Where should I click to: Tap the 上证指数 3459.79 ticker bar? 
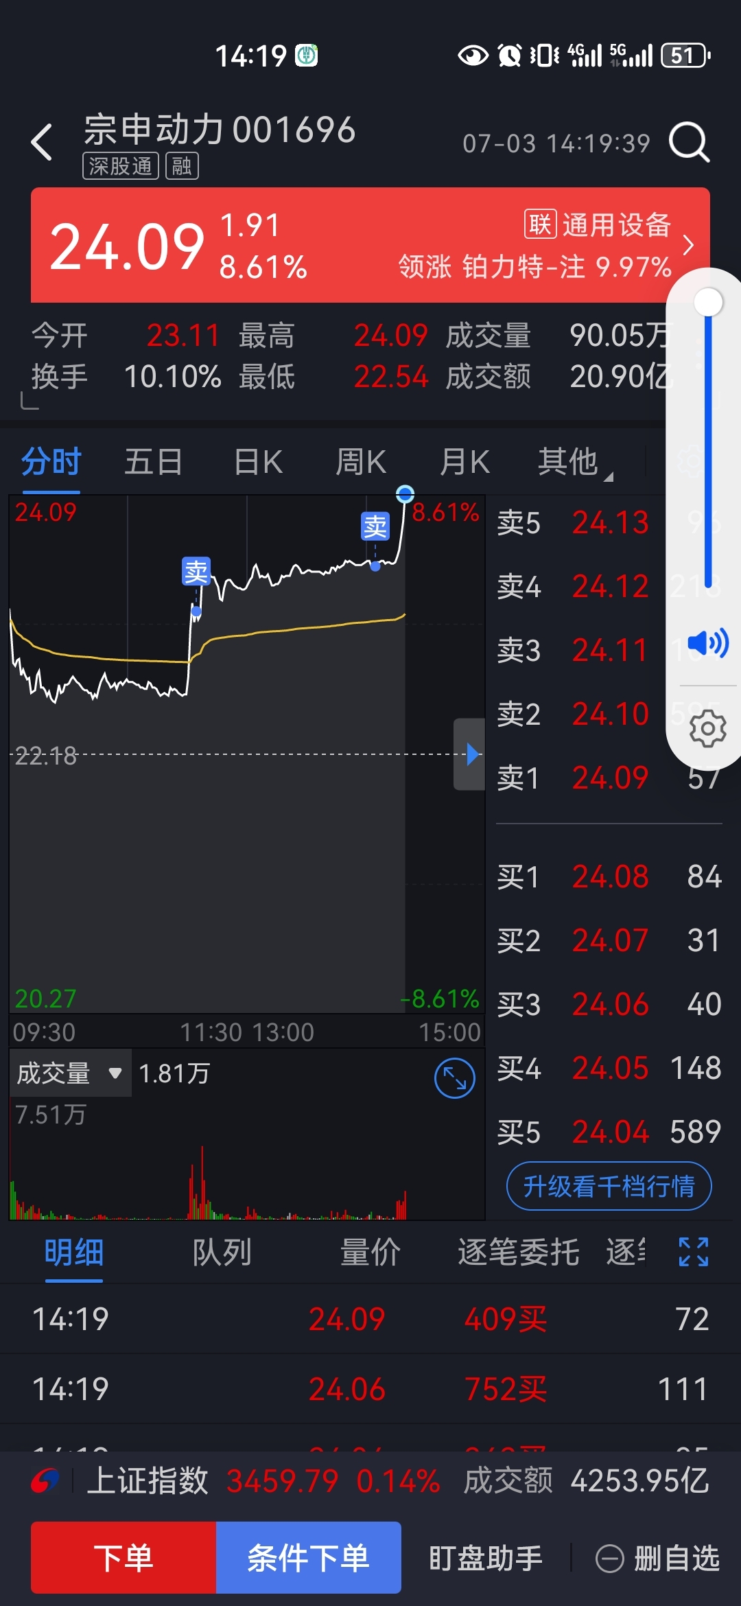click(x=370, y=1480)
